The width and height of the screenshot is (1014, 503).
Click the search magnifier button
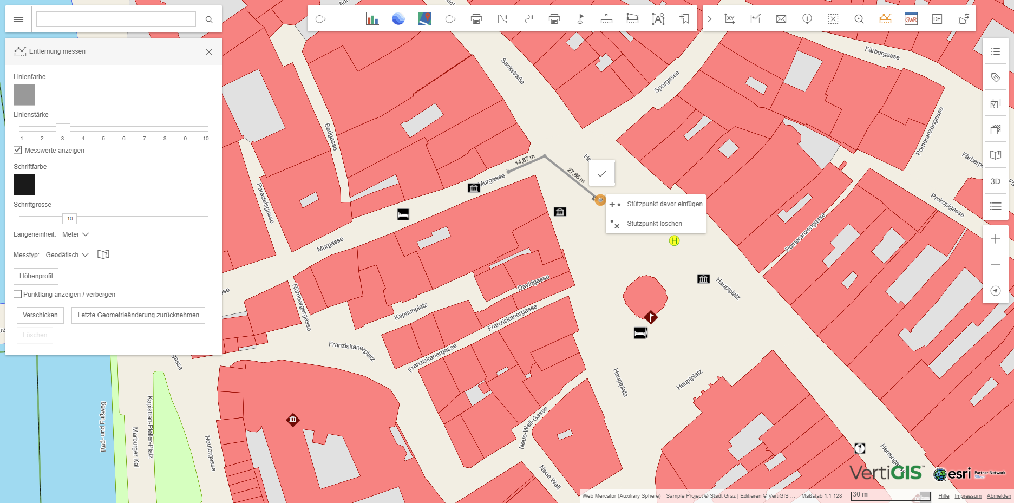(209, 19)
